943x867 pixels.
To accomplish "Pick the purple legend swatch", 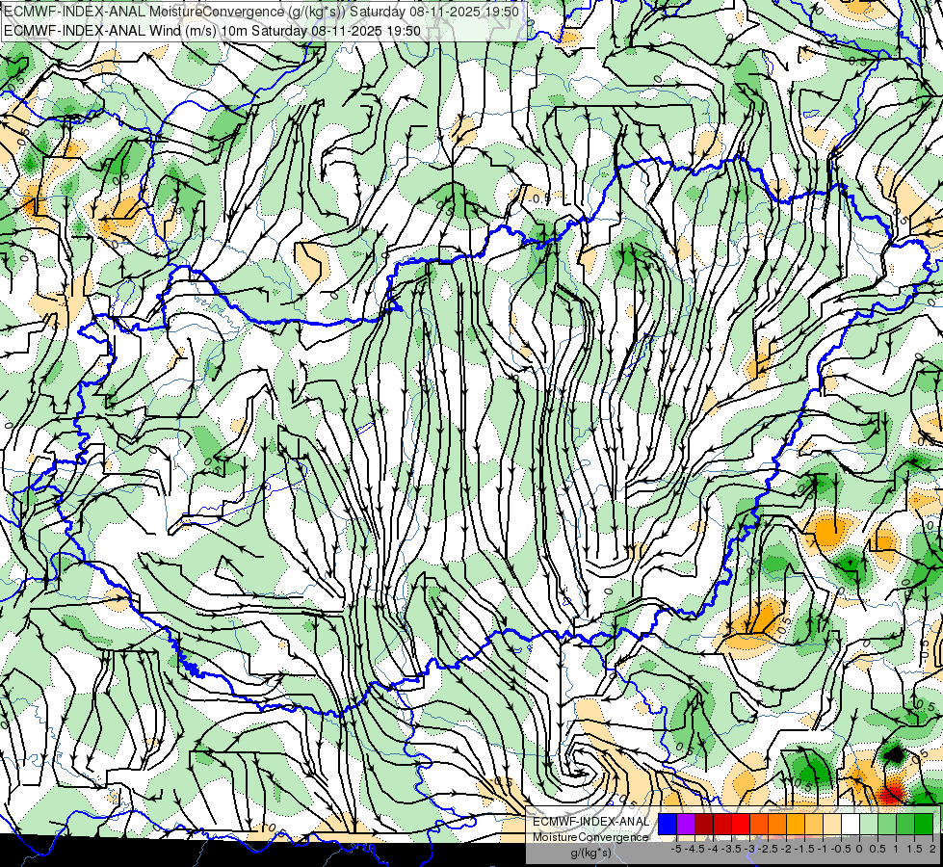I will 686,825.
